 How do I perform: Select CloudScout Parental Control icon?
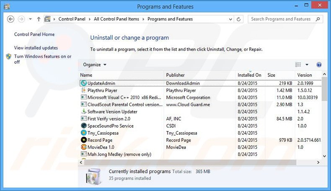[x=84, y=105]
